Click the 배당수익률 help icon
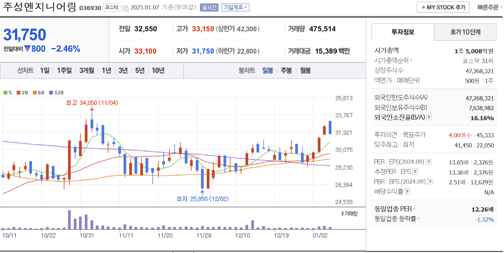504x253 pixels. (x=407, y=191)
